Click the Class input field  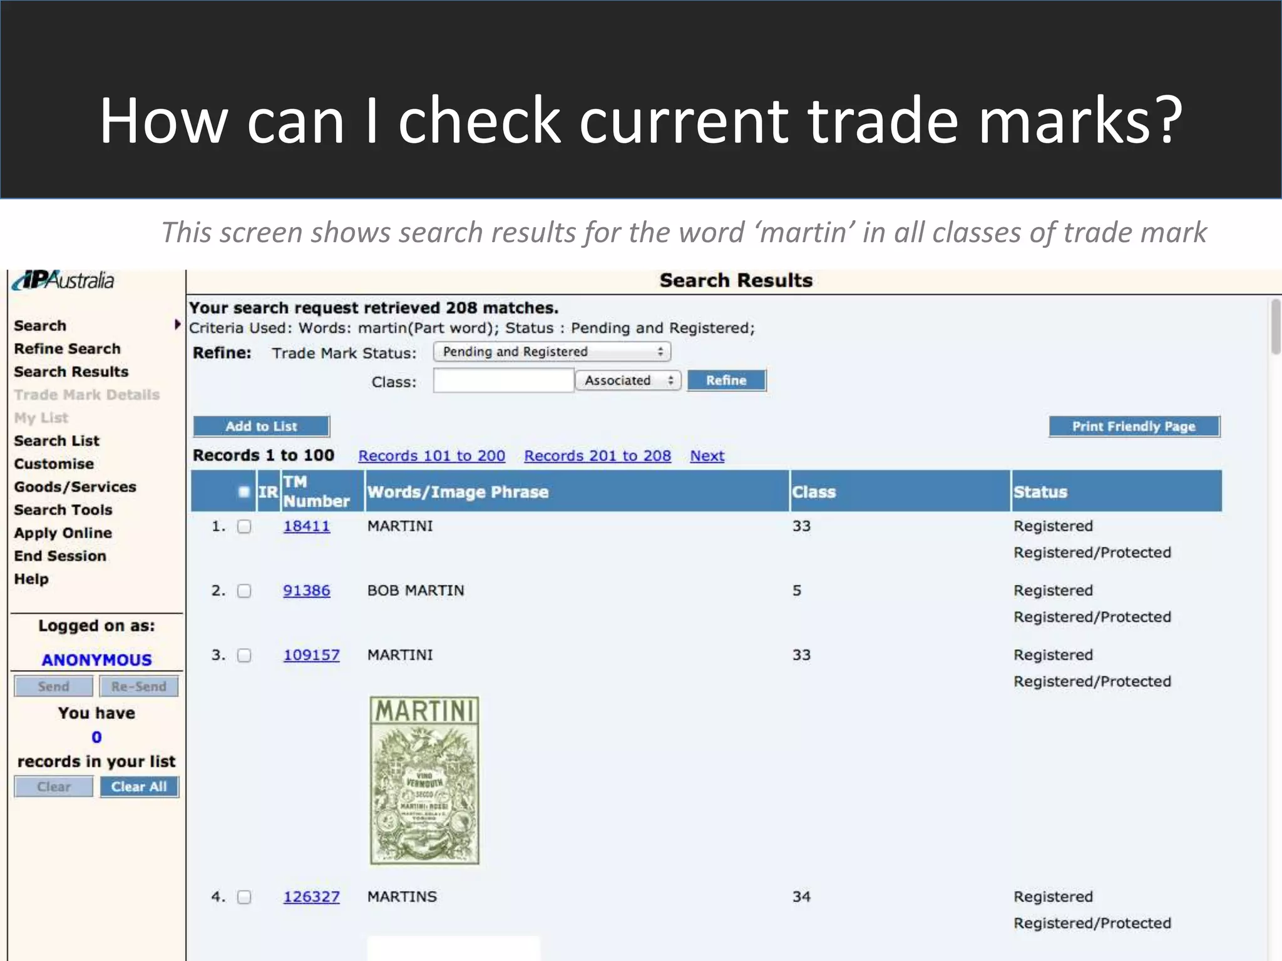[503, 380]
